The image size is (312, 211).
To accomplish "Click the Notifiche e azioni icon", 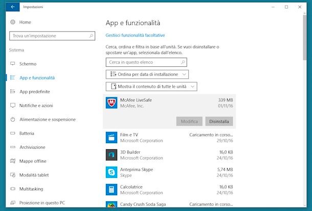I will tap(13, 106).
